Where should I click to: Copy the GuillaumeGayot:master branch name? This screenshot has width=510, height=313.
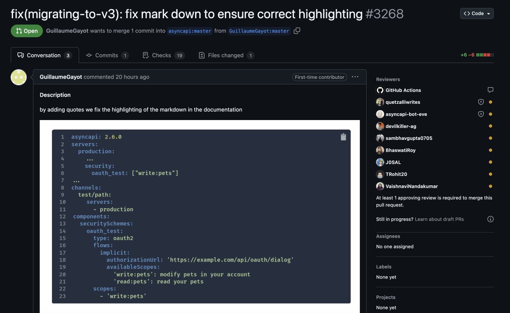(296, 31)
